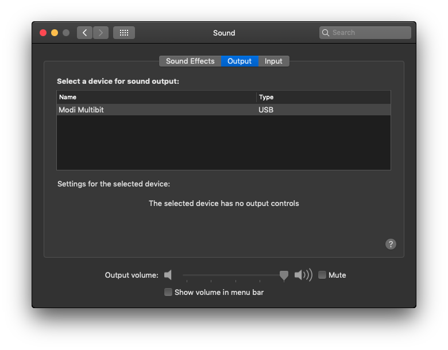Enable Show volume in menu bar
Image resolution: width=448 pixels, height=350 pixels.
[x=168, y=292]
